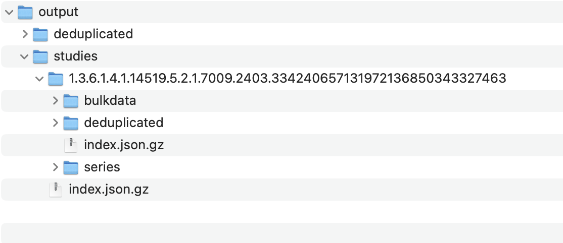Image resolution: width=563 pixels, height=243 pixels.
Task: Click the folder icon of deduplicated under output
Action: [x=40, y=34]
